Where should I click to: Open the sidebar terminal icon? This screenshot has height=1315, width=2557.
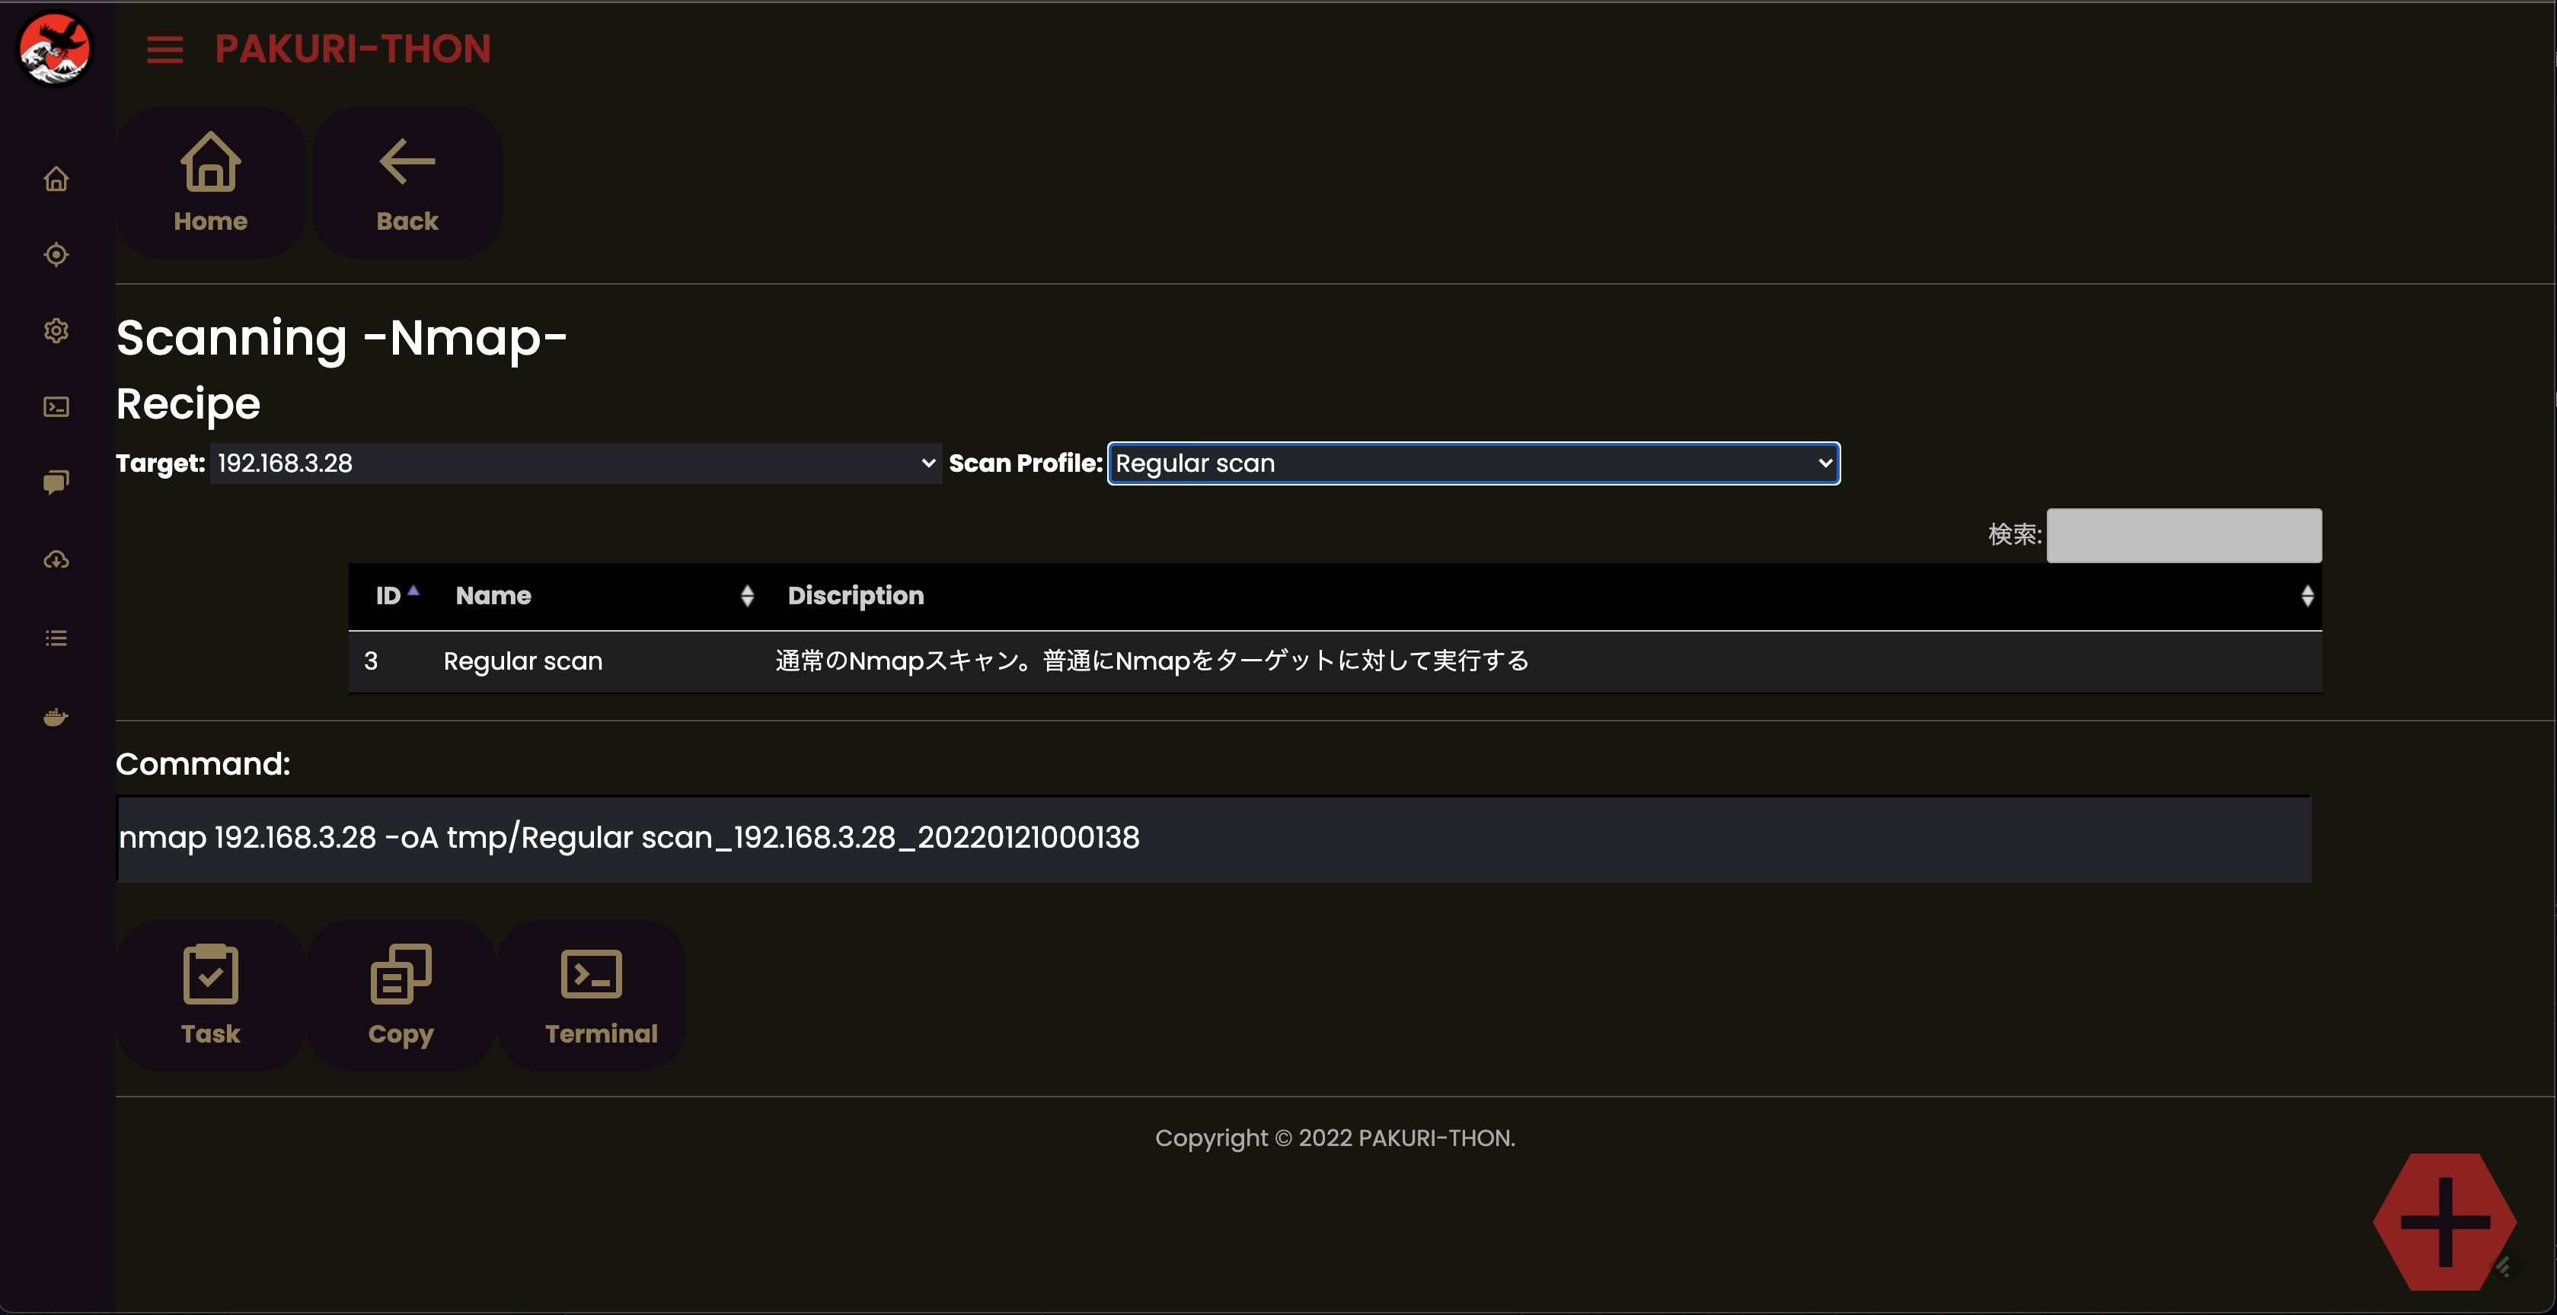(56, 406)
